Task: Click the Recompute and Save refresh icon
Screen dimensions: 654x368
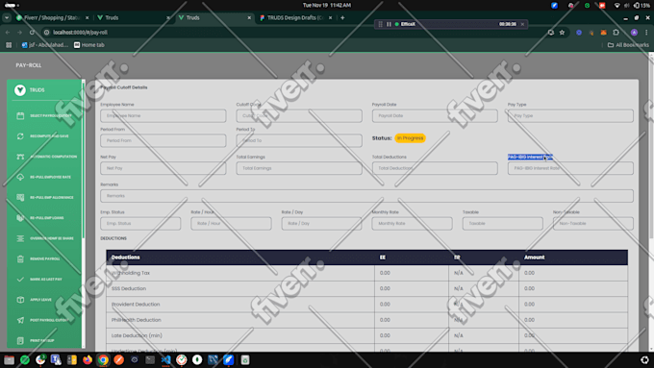Action: click(x=20, y=136)
